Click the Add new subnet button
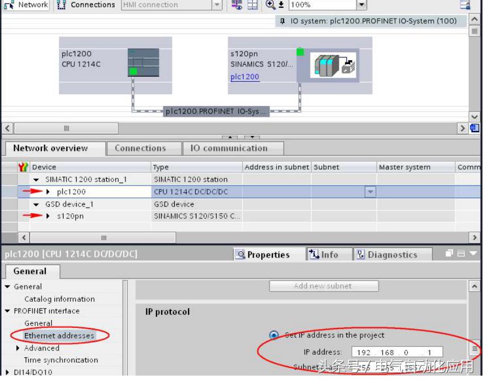This screenshot has height=379, width=483. 324,286
